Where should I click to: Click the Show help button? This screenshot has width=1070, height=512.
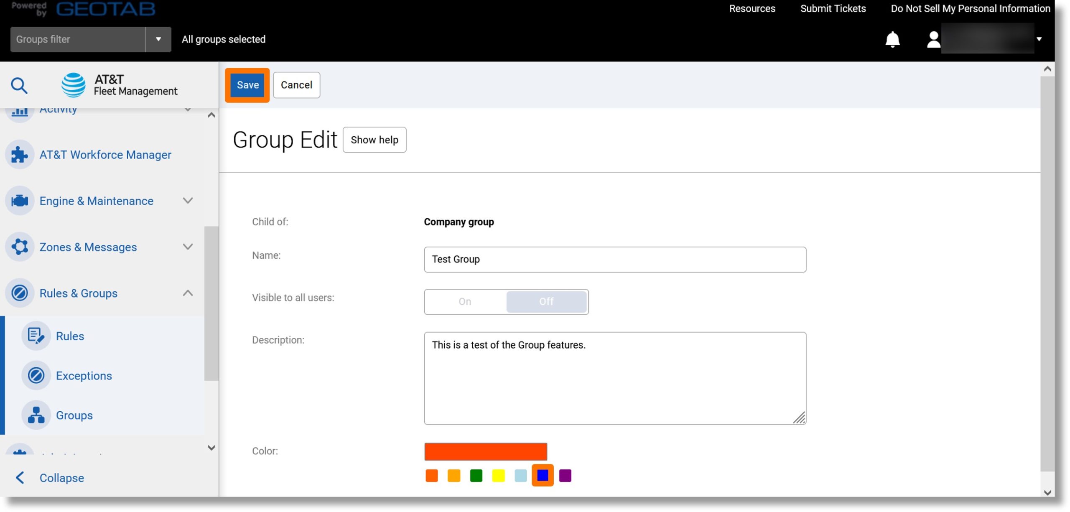(374, 139)
